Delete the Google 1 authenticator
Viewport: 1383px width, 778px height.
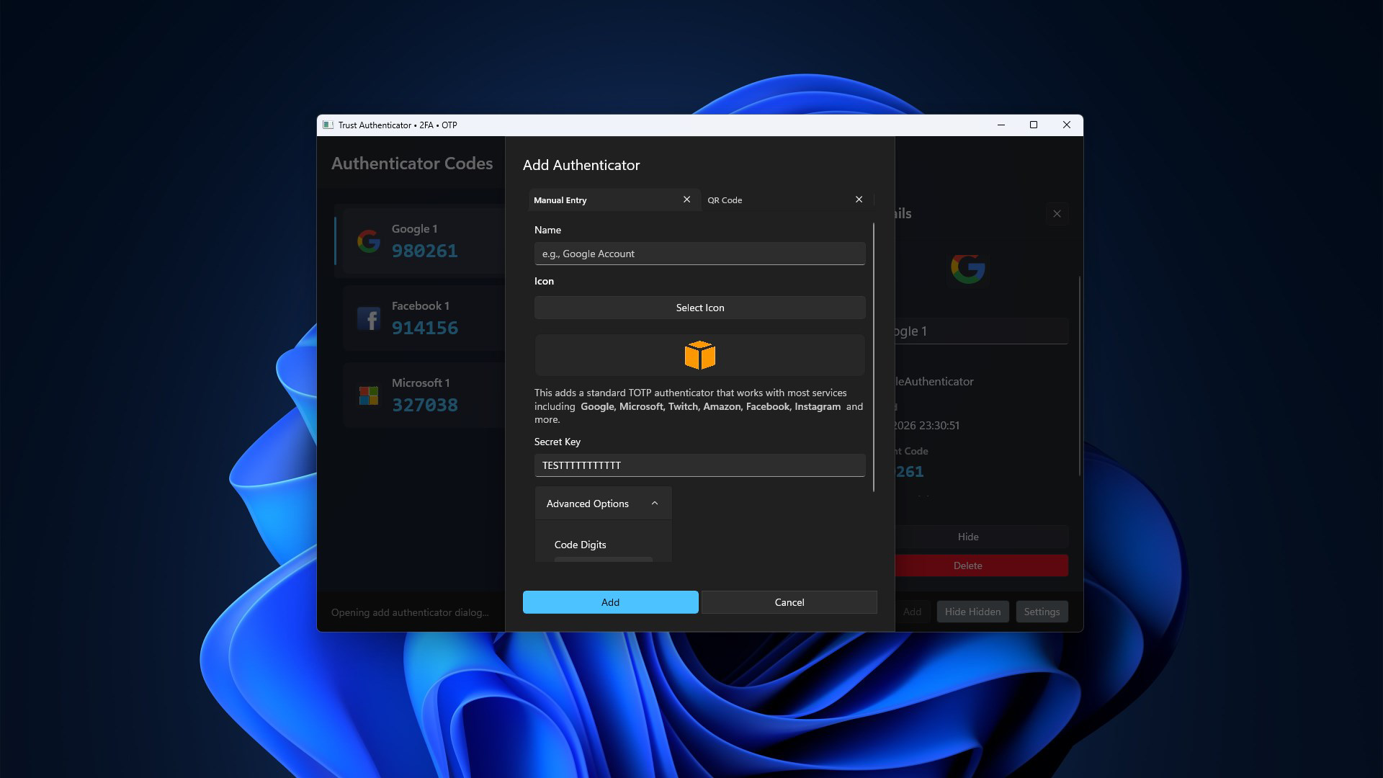[x=968, y=565]
